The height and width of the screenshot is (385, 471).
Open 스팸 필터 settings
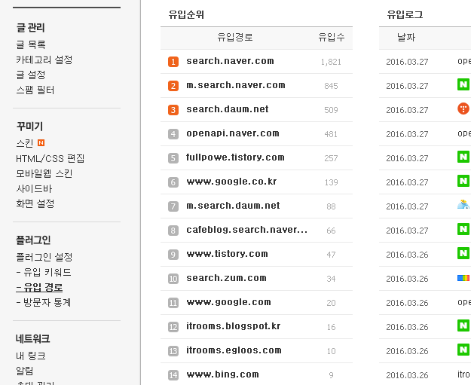35,90
